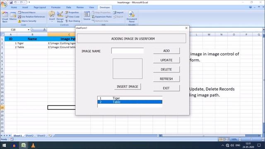This screenshot has width=265, height=149.
Task: Switch to the Insert ribbon tab
Action: tap(25, 7)
